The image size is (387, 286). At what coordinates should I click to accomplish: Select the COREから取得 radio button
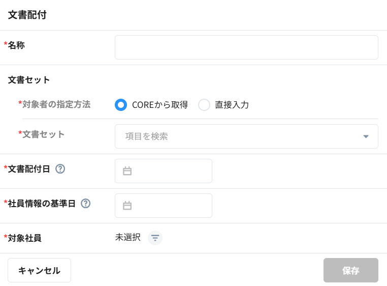click(x=121, y=105)
